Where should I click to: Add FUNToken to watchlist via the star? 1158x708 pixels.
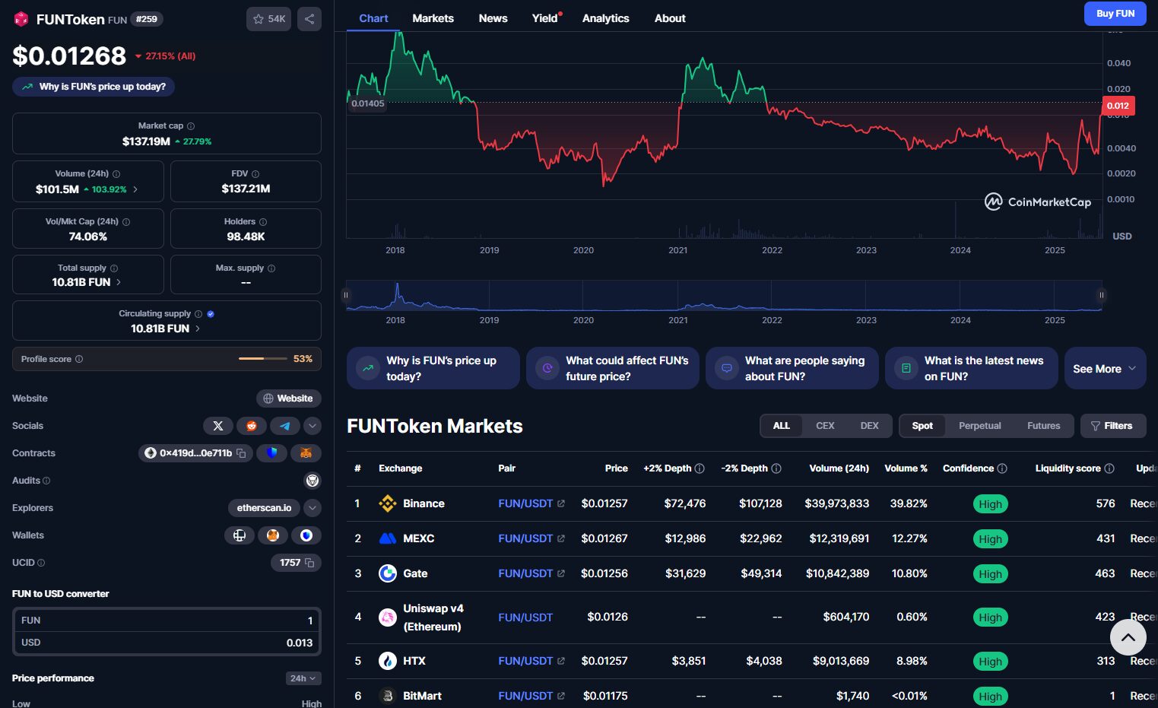pos(268,19)
